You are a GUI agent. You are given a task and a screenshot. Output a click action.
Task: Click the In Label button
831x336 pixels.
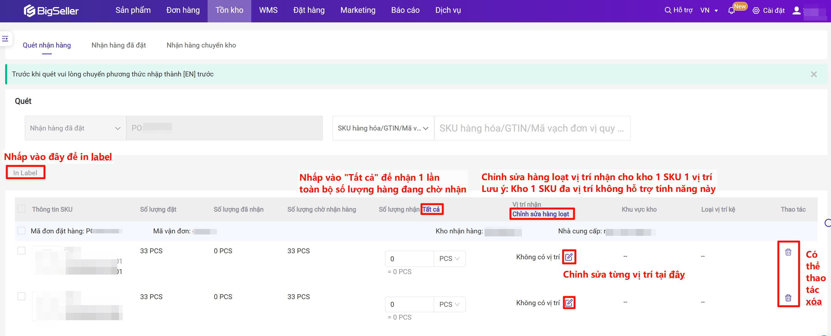click(25, 173)
